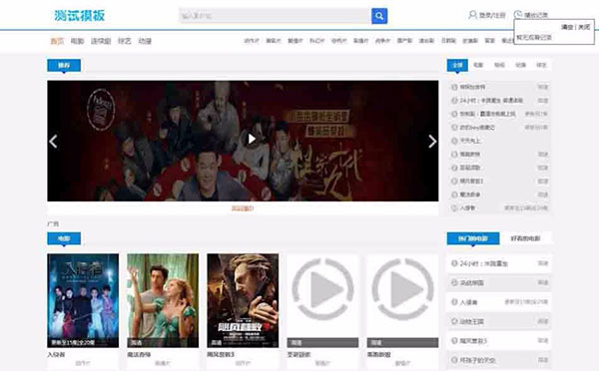
Task: Click the play icon beside 天天向上 row
Action: coord(454,141)
